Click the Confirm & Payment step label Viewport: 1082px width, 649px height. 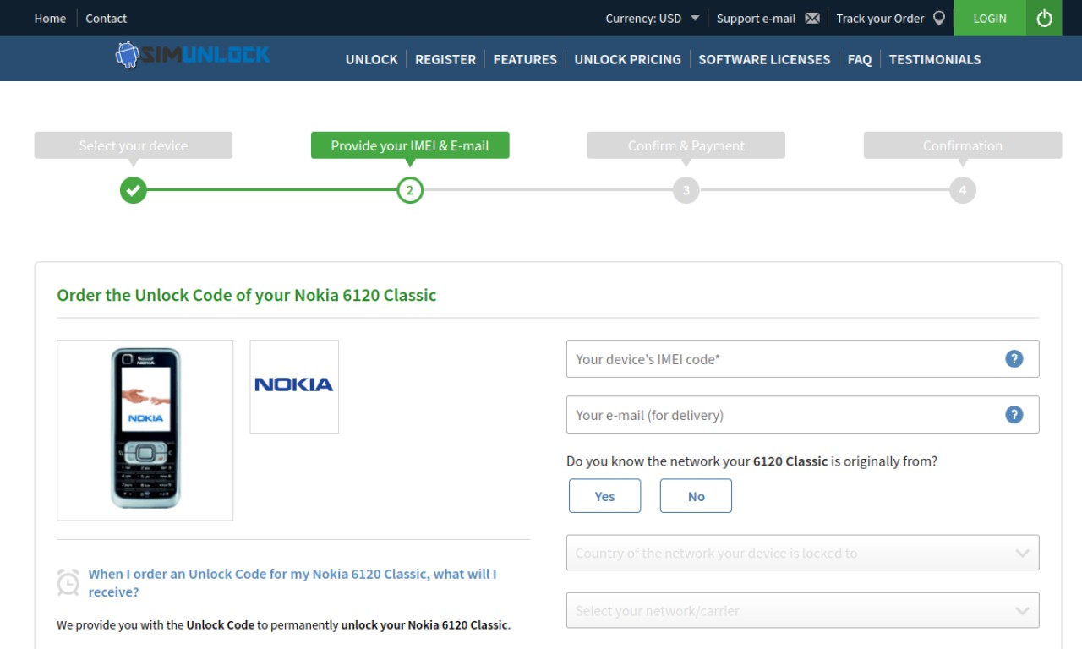(686, 145)
